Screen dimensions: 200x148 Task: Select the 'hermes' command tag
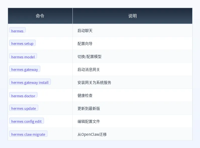[x=17, y=30]
